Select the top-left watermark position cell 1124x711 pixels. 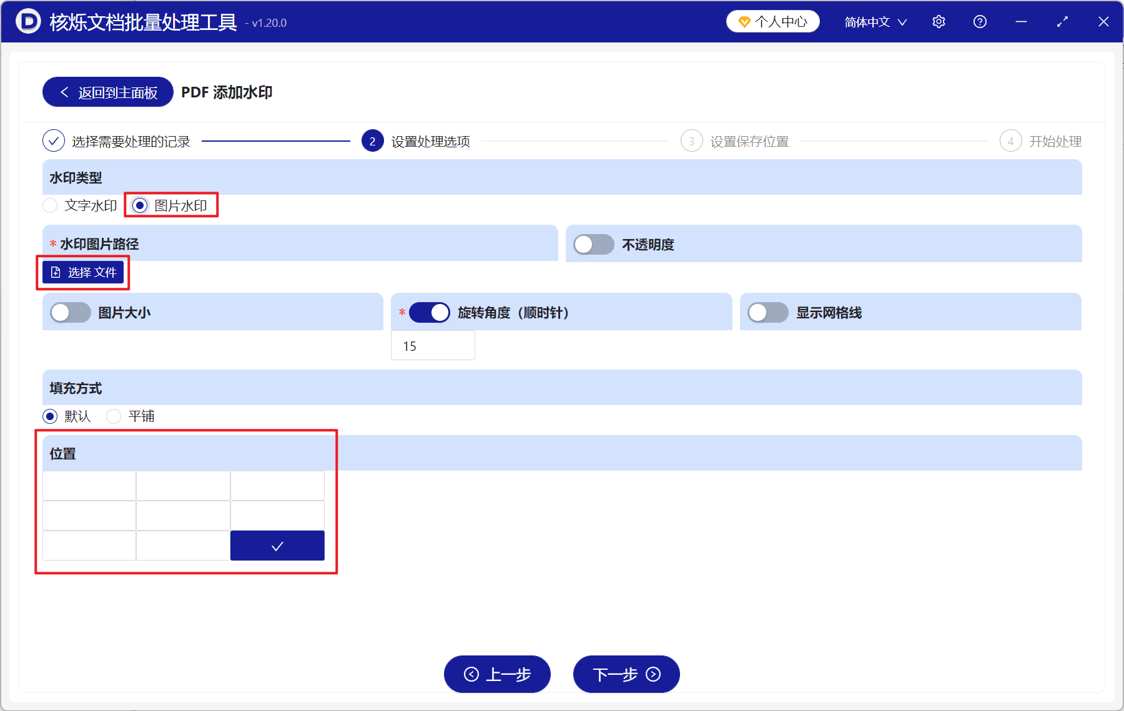[89, 485]
